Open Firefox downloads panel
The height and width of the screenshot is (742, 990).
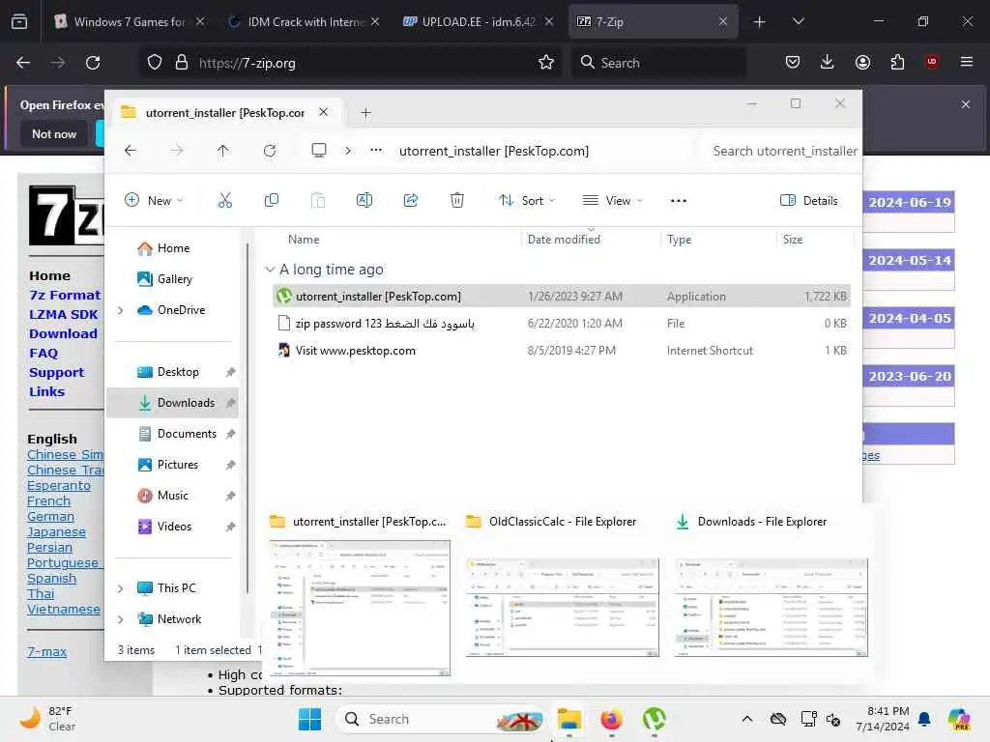pyautogui.click(x=828, y=62)
